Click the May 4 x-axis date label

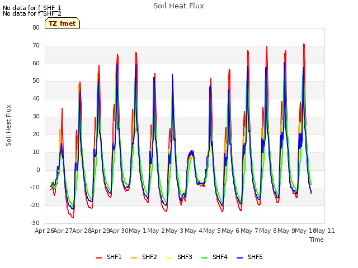(194, 231)
